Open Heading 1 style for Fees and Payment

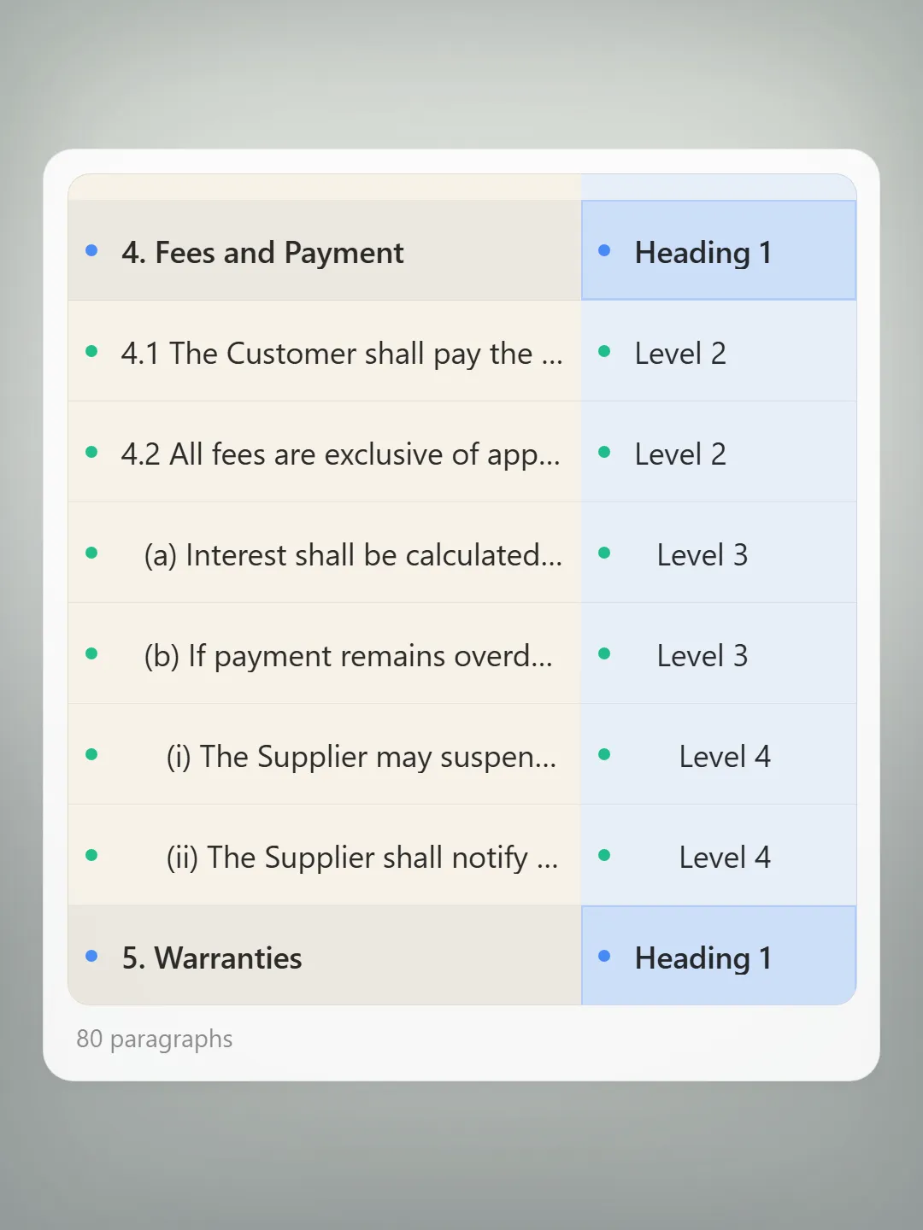coord(719,250)
